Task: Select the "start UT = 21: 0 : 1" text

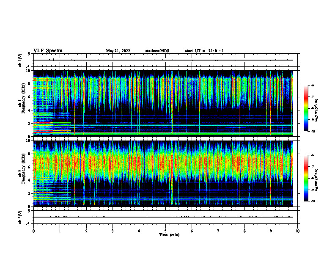Action: pos(204,51)
